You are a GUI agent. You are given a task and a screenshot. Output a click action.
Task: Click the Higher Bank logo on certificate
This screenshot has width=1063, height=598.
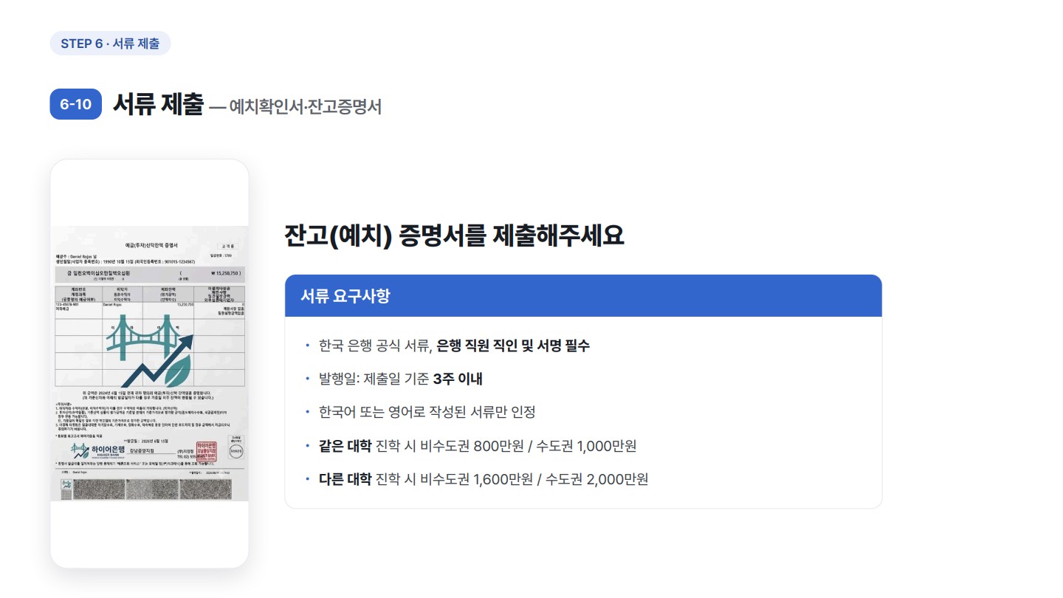pyautogui.click(x=97, y=451)
